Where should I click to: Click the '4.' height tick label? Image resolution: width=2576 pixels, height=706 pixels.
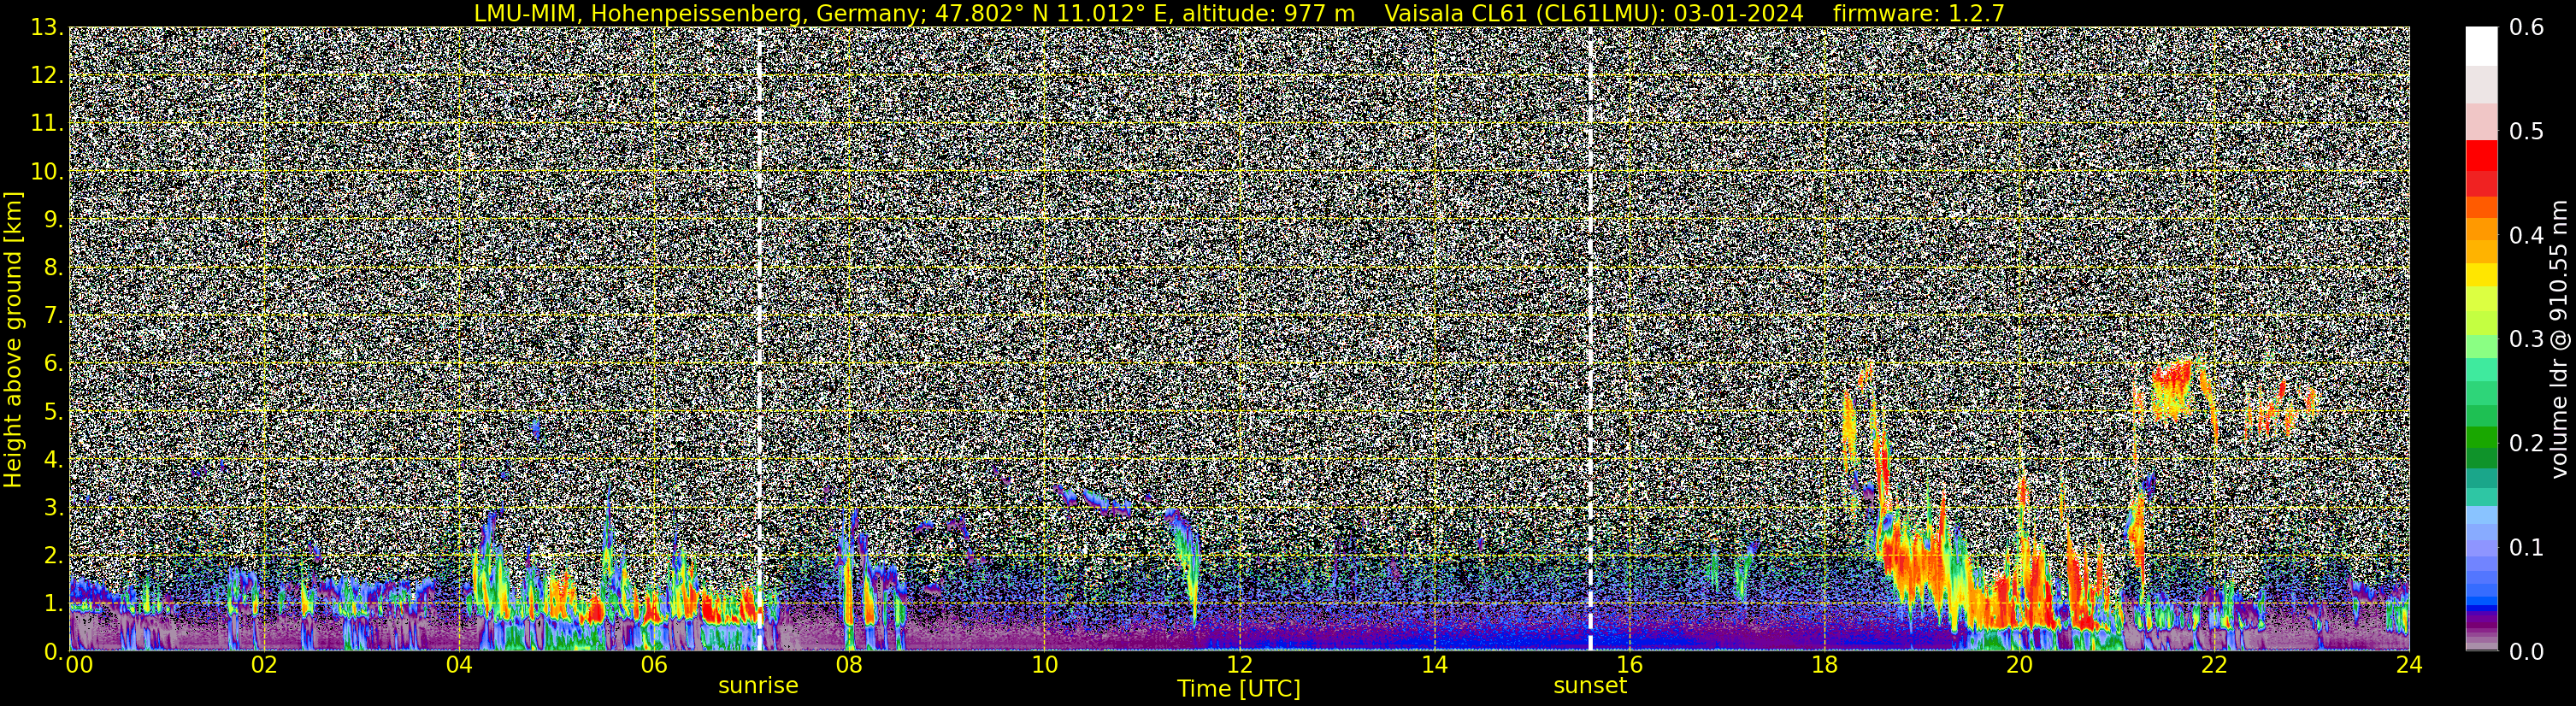(x=53, y=460)
